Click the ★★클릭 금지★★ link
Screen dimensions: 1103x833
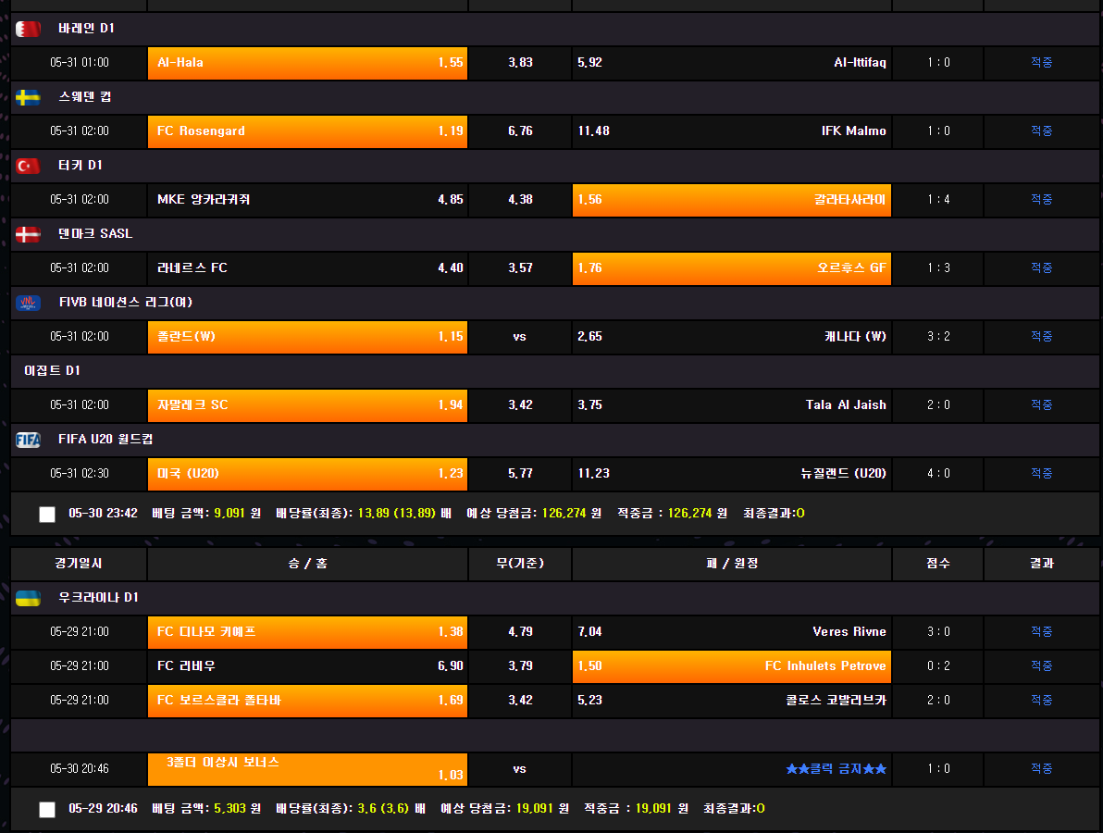coord(836,769)
